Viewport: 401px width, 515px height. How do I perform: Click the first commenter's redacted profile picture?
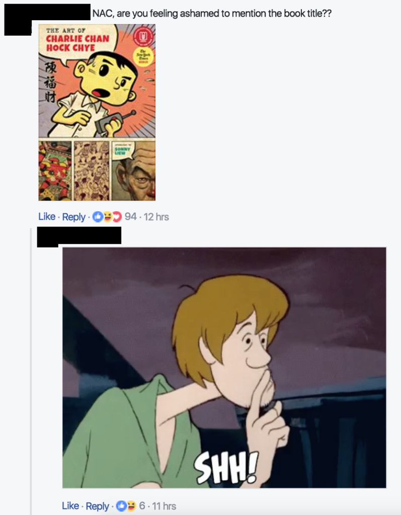point(18,20)
